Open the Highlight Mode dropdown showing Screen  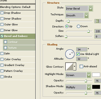tap(78, 75)
